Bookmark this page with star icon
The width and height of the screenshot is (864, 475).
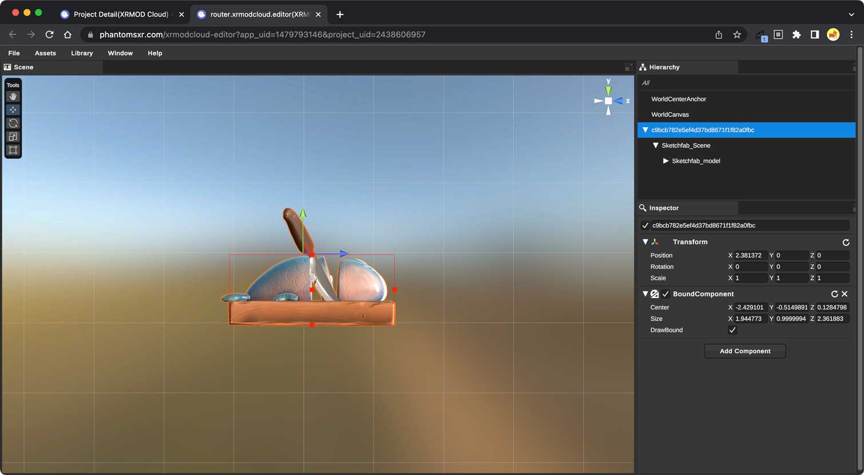pos(737,34)
